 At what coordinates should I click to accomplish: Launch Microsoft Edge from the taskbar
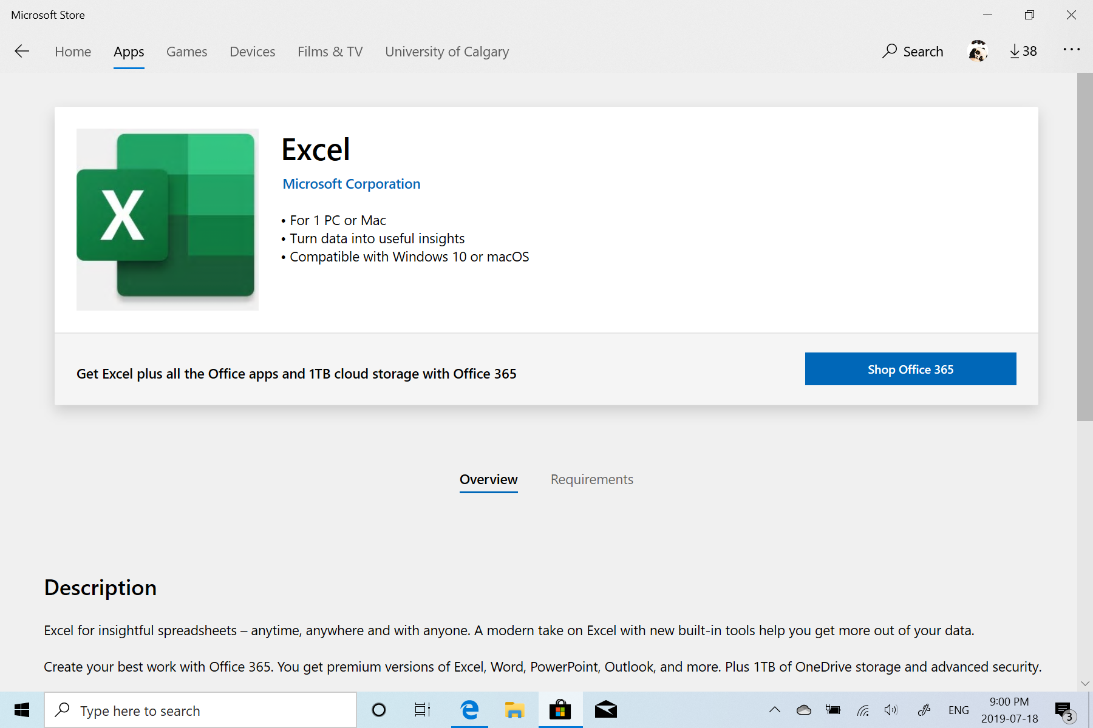pos(469,710)
